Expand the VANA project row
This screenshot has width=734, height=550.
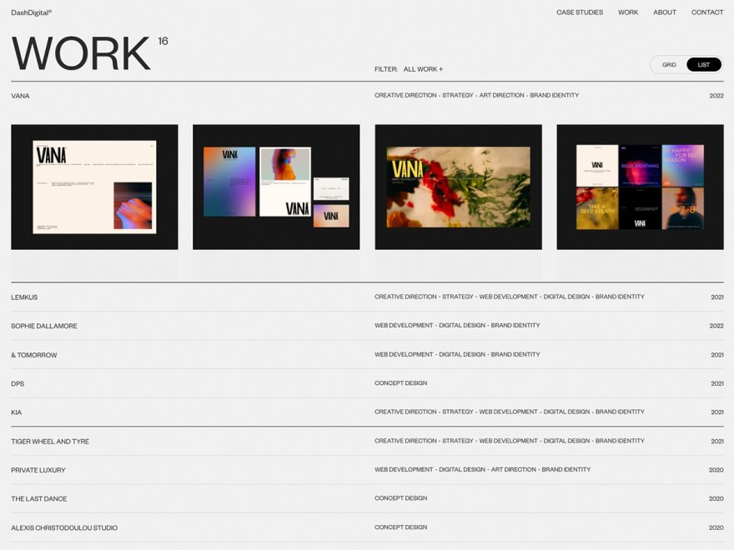coord(21,95)
